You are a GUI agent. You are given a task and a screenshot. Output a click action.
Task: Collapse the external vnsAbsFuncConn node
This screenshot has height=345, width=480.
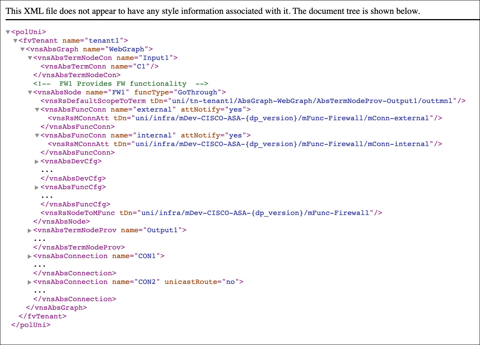pos(37,110)
